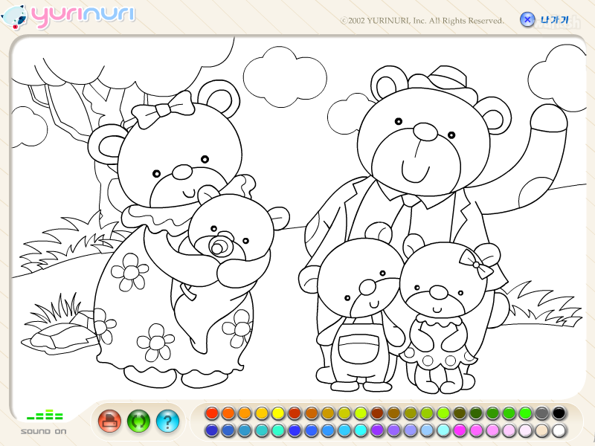Click the Yurinuri logo
This screenshot has height=446, width=595.
click(x=68, y=16)
